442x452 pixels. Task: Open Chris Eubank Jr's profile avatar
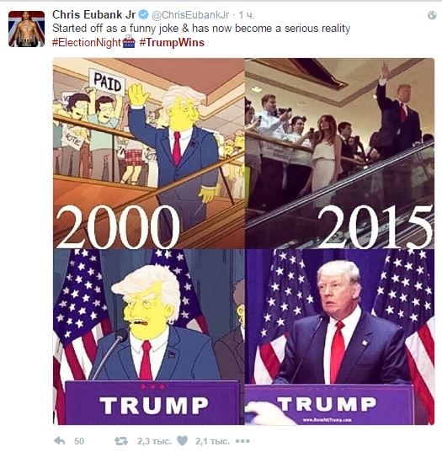(27, 29)
